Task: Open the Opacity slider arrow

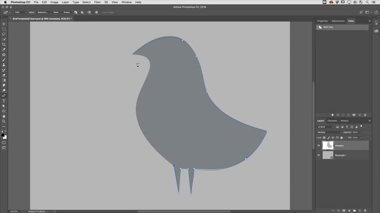Action: [x=360, y=132]
